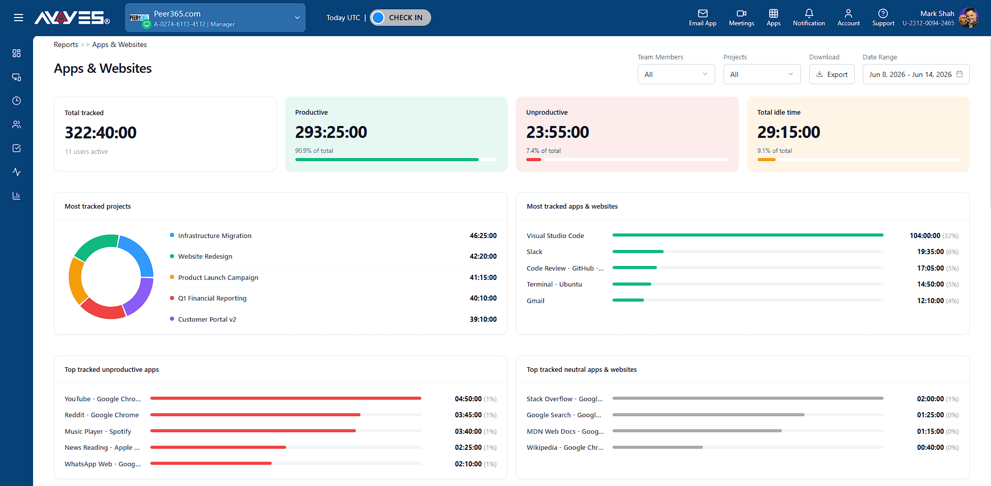Image resolution: width=991 pixels, height=486 pixels.
Task: Open the activity pulse sidebar icon
Action: (x=17, y=172)
